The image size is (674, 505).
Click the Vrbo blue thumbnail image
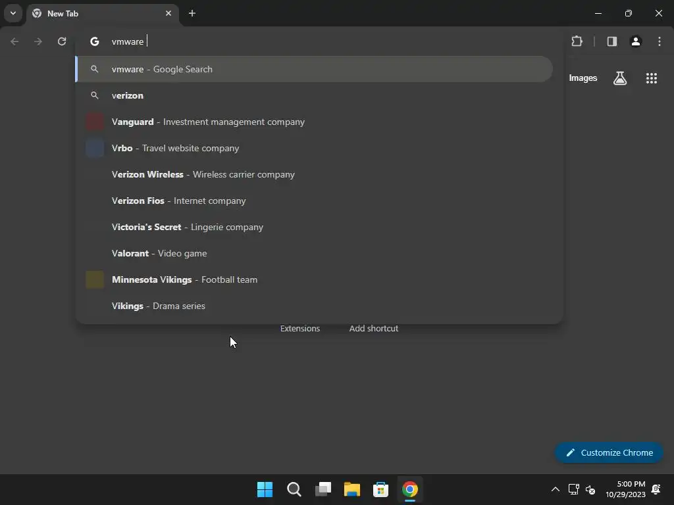click(95, 148)
